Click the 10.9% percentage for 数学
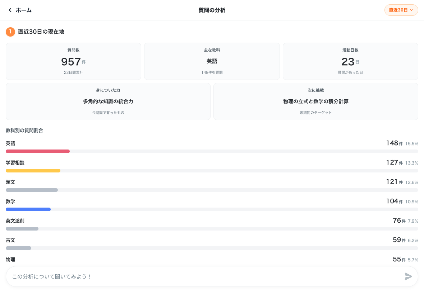Image resolution: width=424 pixels, height=294 pixels. click(411, 202)
